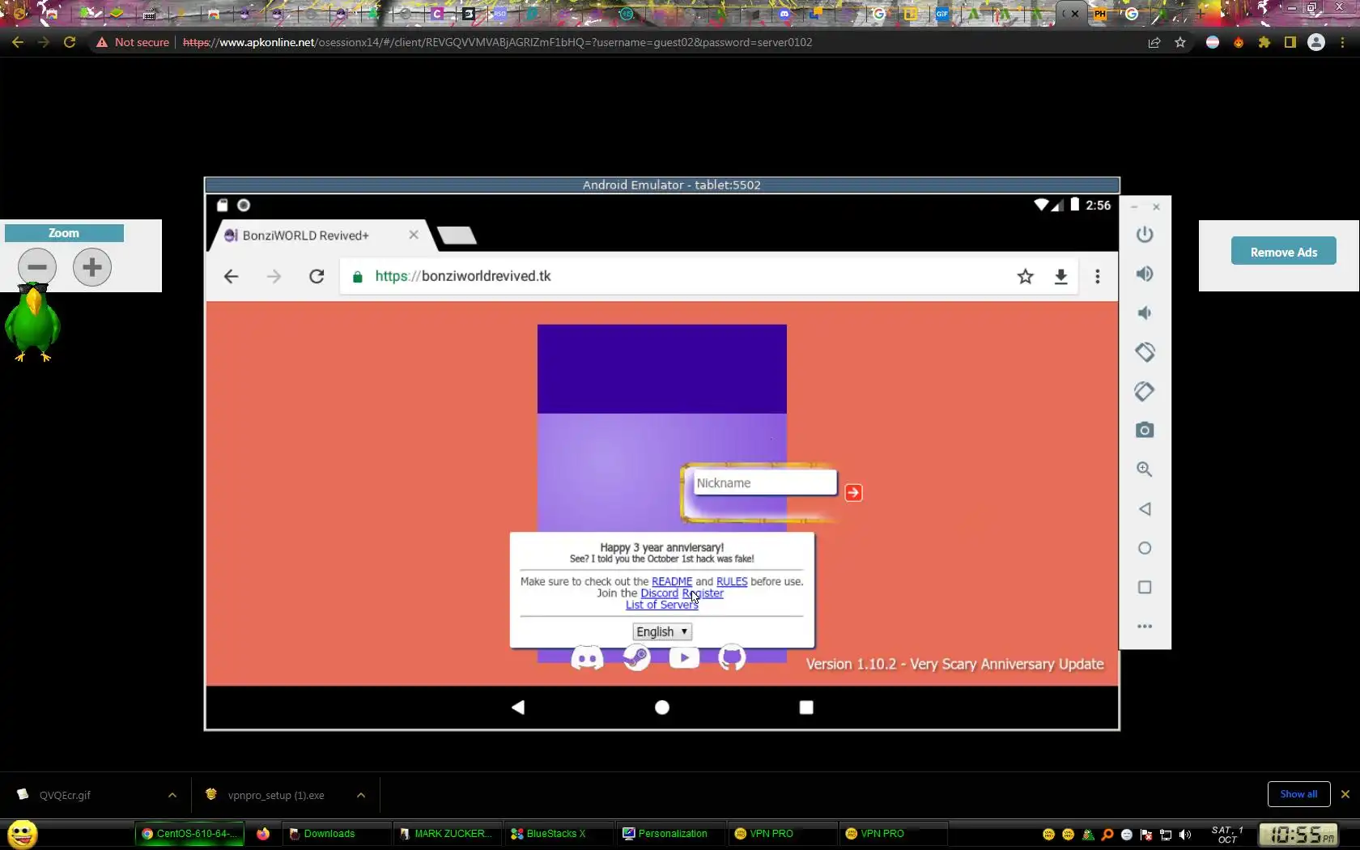Click the emulator sidebar overview square icon
The image size is (1360, 850).
coord(1145,587)
